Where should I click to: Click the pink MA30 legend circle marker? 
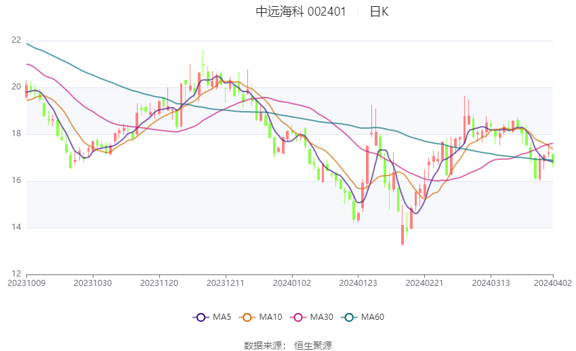tap(297, 317)
